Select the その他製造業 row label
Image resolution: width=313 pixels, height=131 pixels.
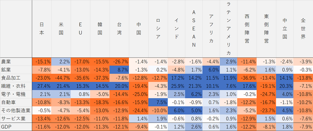[x=16, y=110]
